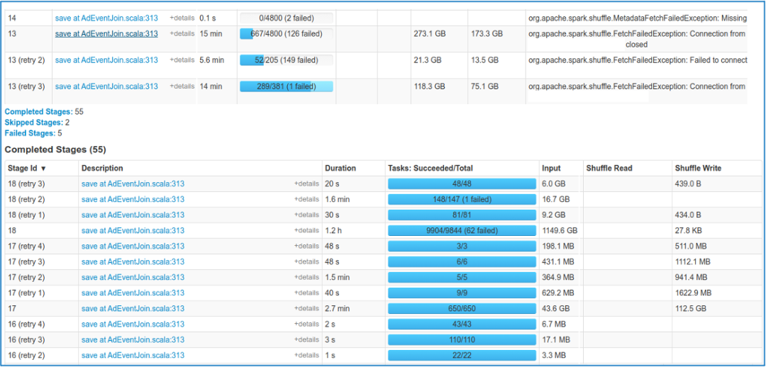Sort by Input column header
Image resolution: width=766 pixels, height=367 pixels.
tap(551, 169)
